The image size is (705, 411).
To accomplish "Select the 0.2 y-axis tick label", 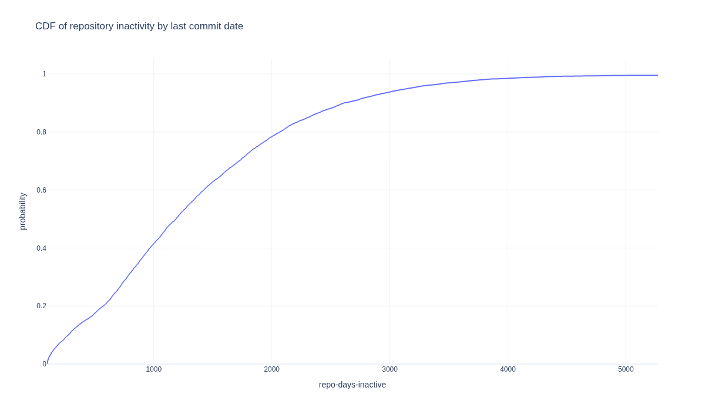I will pyautogui.click(x=41, y=306).
